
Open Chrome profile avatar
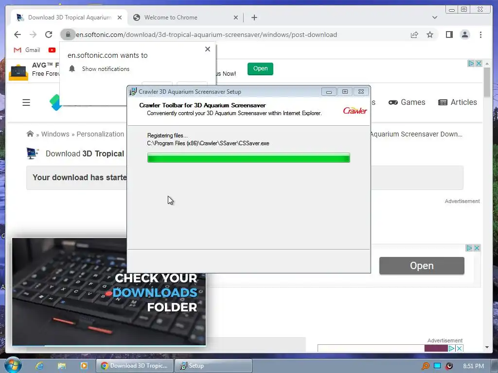pyautogui.click(x=465, y=34)
